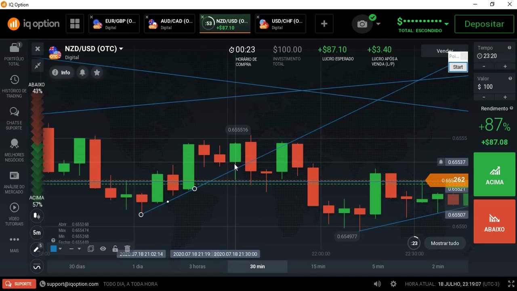Select the 2 min time range
The height and width of the screenshot is (291, 517).
(x=438, y=266)
